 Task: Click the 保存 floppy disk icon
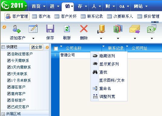click(50, 29)
